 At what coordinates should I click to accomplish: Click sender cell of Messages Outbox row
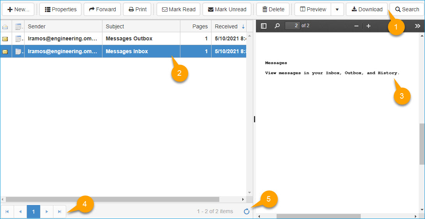point(63,38)
